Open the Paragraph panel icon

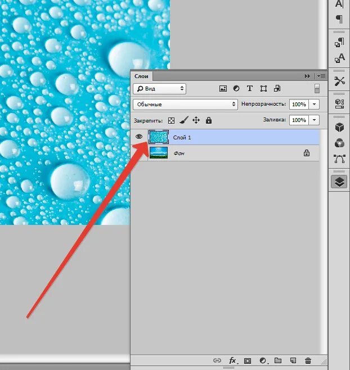pos(339,19)
